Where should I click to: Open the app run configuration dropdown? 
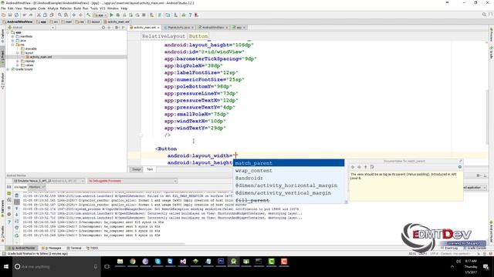pos(100,15)
